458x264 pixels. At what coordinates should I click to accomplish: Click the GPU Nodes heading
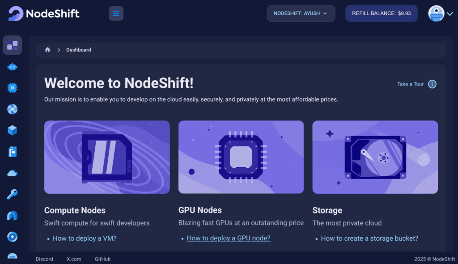pyautogui.click(x=200, y=210)
